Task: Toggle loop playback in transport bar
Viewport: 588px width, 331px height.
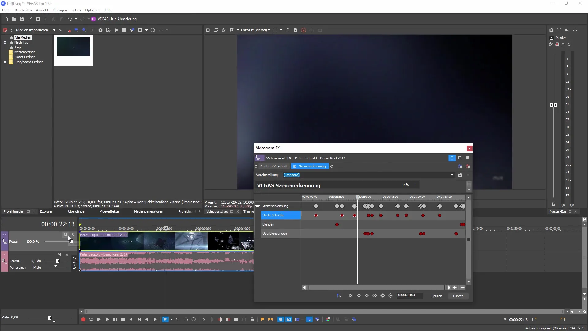Action: click(x=91, y=319)
